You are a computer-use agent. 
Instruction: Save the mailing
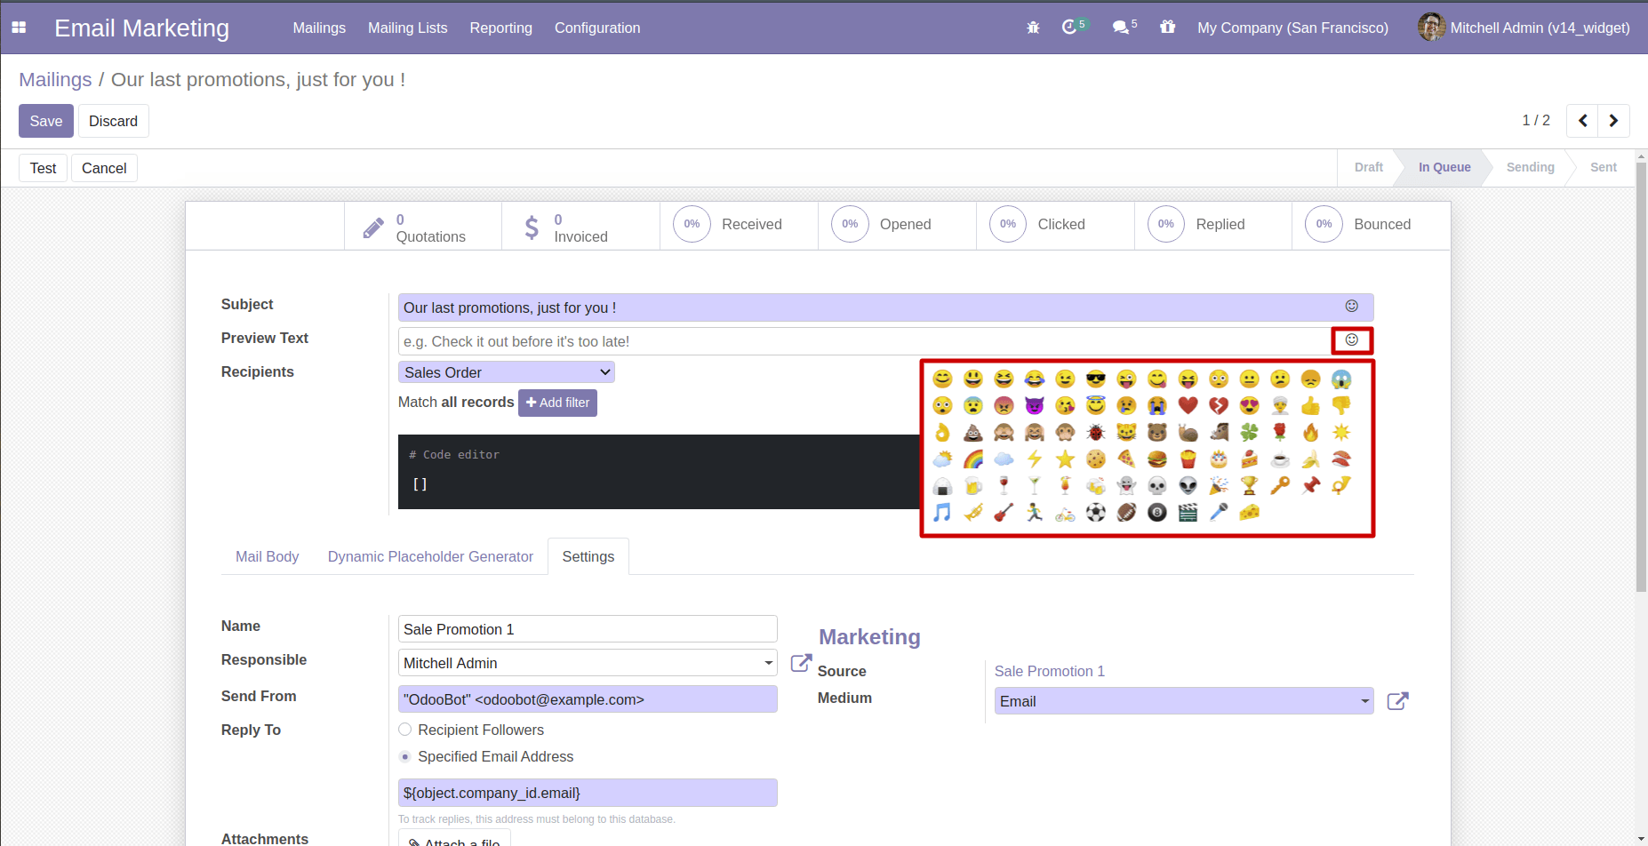coord(46,121)
